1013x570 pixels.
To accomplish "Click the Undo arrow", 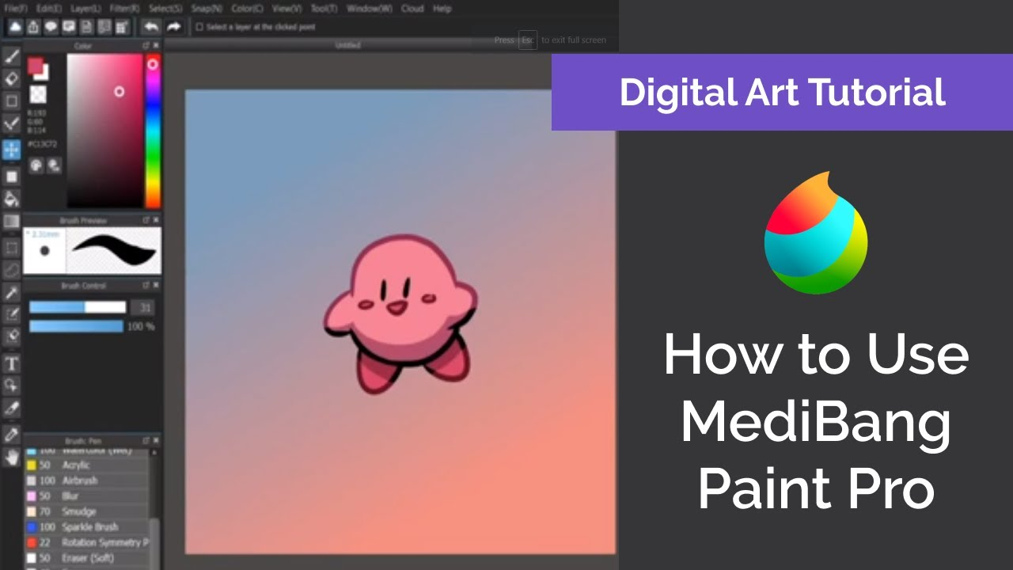I will click(151, 27).
